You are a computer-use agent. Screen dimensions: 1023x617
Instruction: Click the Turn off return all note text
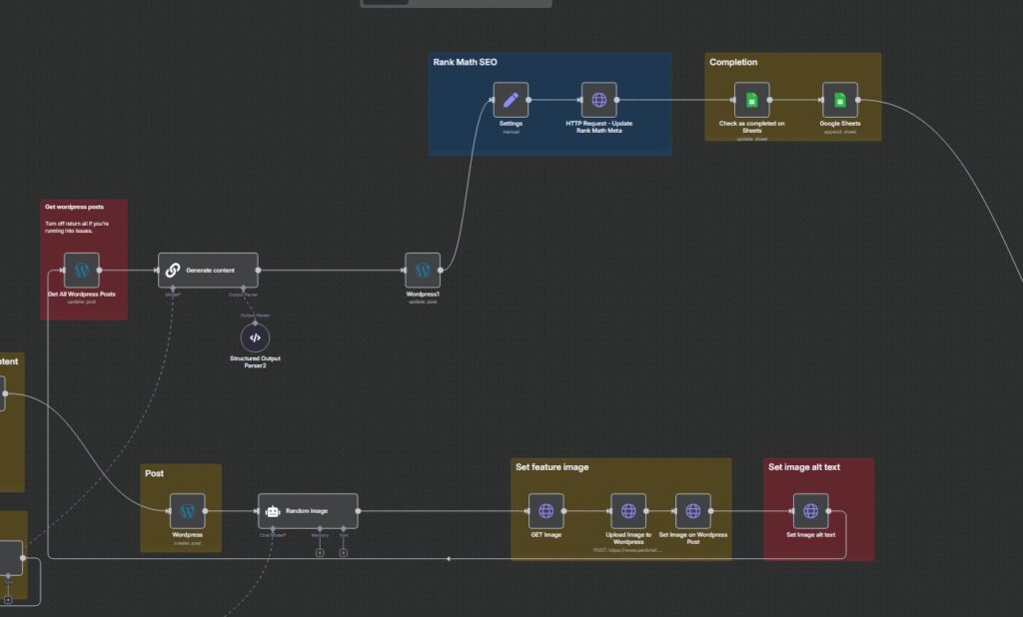(x=77, y=227)
